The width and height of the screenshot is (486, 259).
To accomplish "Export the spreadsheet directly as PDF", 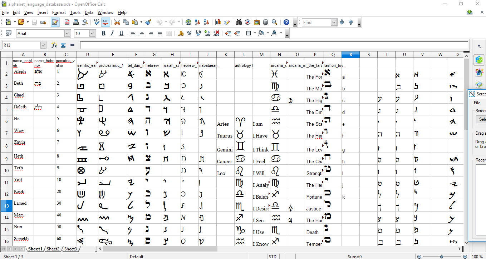I will (x=67, y=22).
